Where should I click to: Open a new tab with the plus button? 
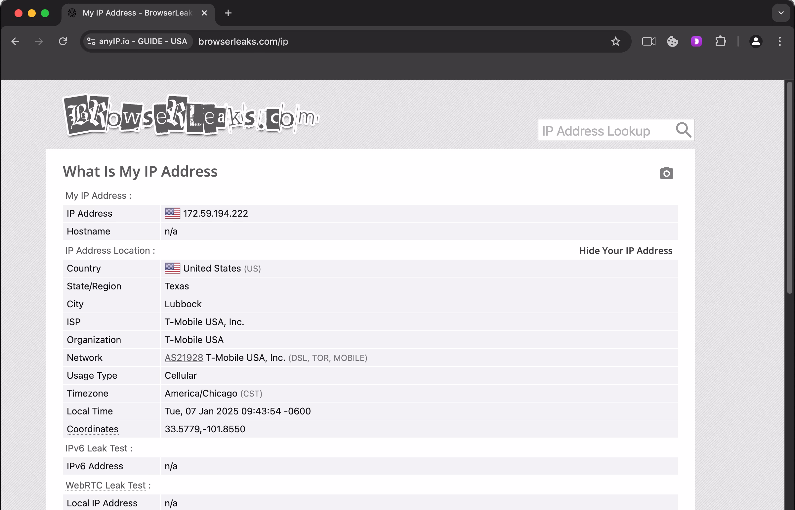[228, 13]
